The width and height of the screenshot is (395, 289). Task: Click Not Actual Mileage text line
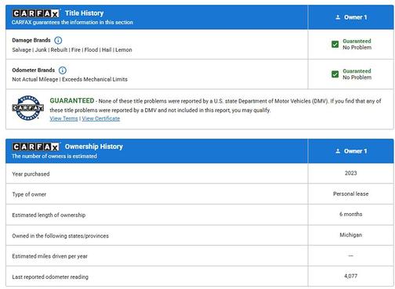coord(70,79)
